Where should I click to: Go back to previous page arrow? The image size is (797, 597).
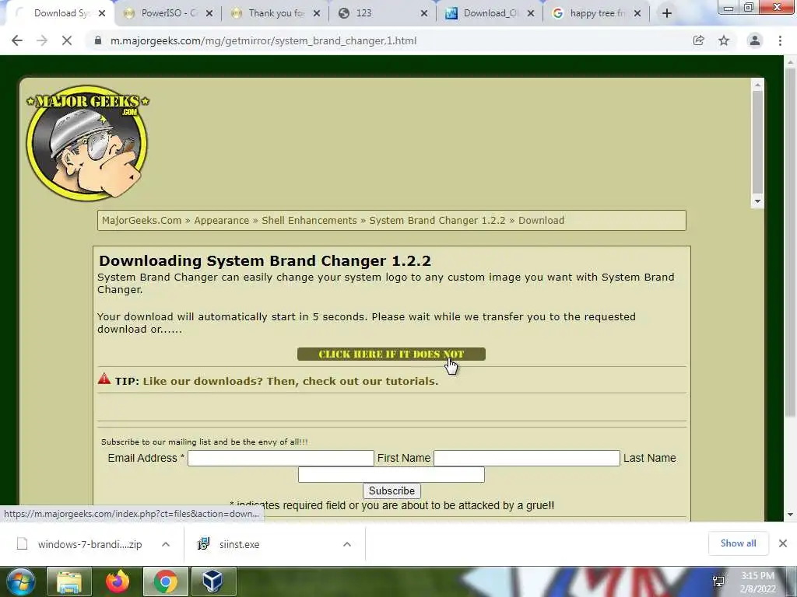[x=17, y=40]
